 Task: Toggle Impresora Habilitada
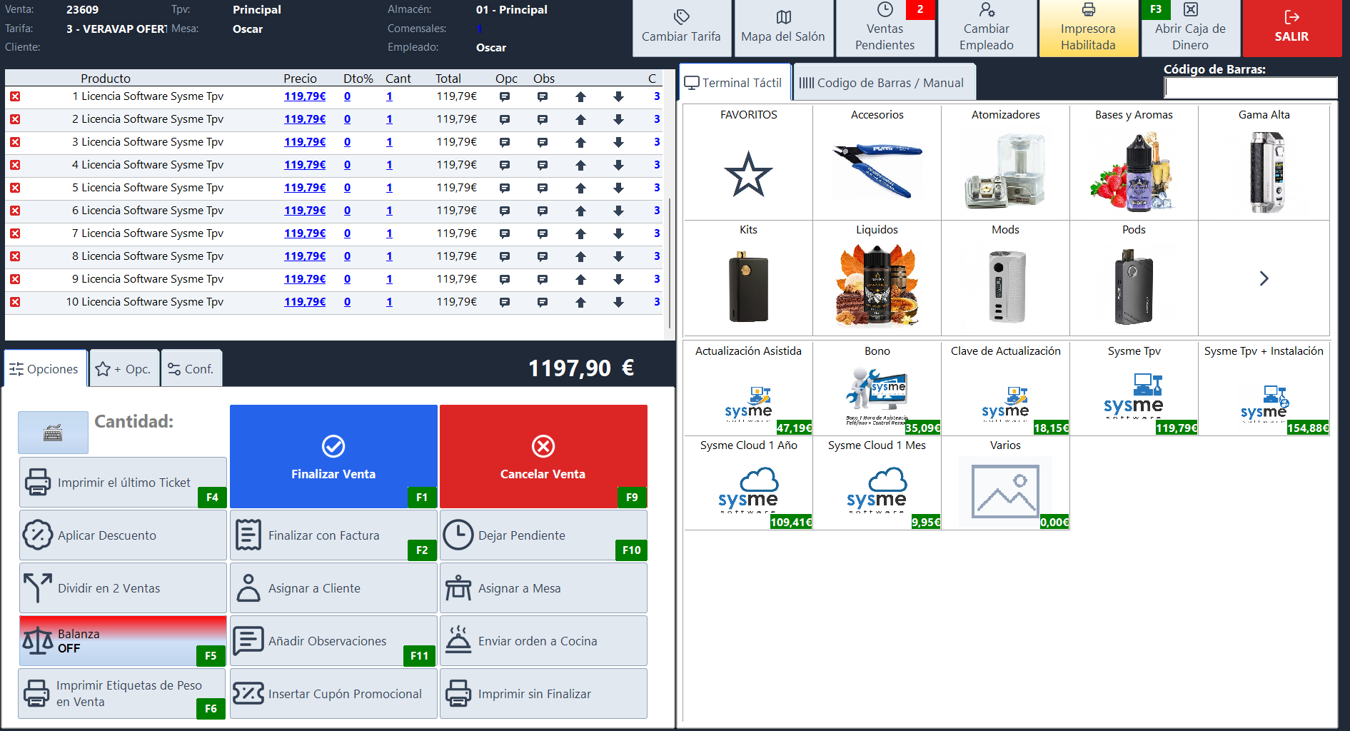tap(1088, 28)
